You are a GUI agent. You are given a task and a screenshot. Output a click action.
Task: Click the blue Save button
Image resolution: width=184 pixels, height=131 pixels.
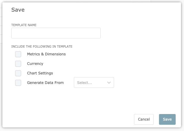[x=167, y=119]
